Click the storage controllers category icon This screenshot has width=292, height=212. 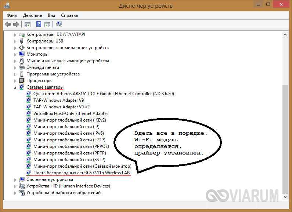pos(22,48)
